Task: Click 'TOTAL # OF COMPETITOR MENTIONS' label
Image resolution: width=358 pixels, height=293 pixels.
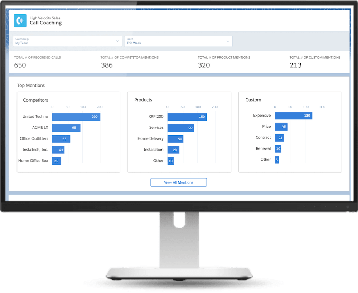Action: click(130, 58)
